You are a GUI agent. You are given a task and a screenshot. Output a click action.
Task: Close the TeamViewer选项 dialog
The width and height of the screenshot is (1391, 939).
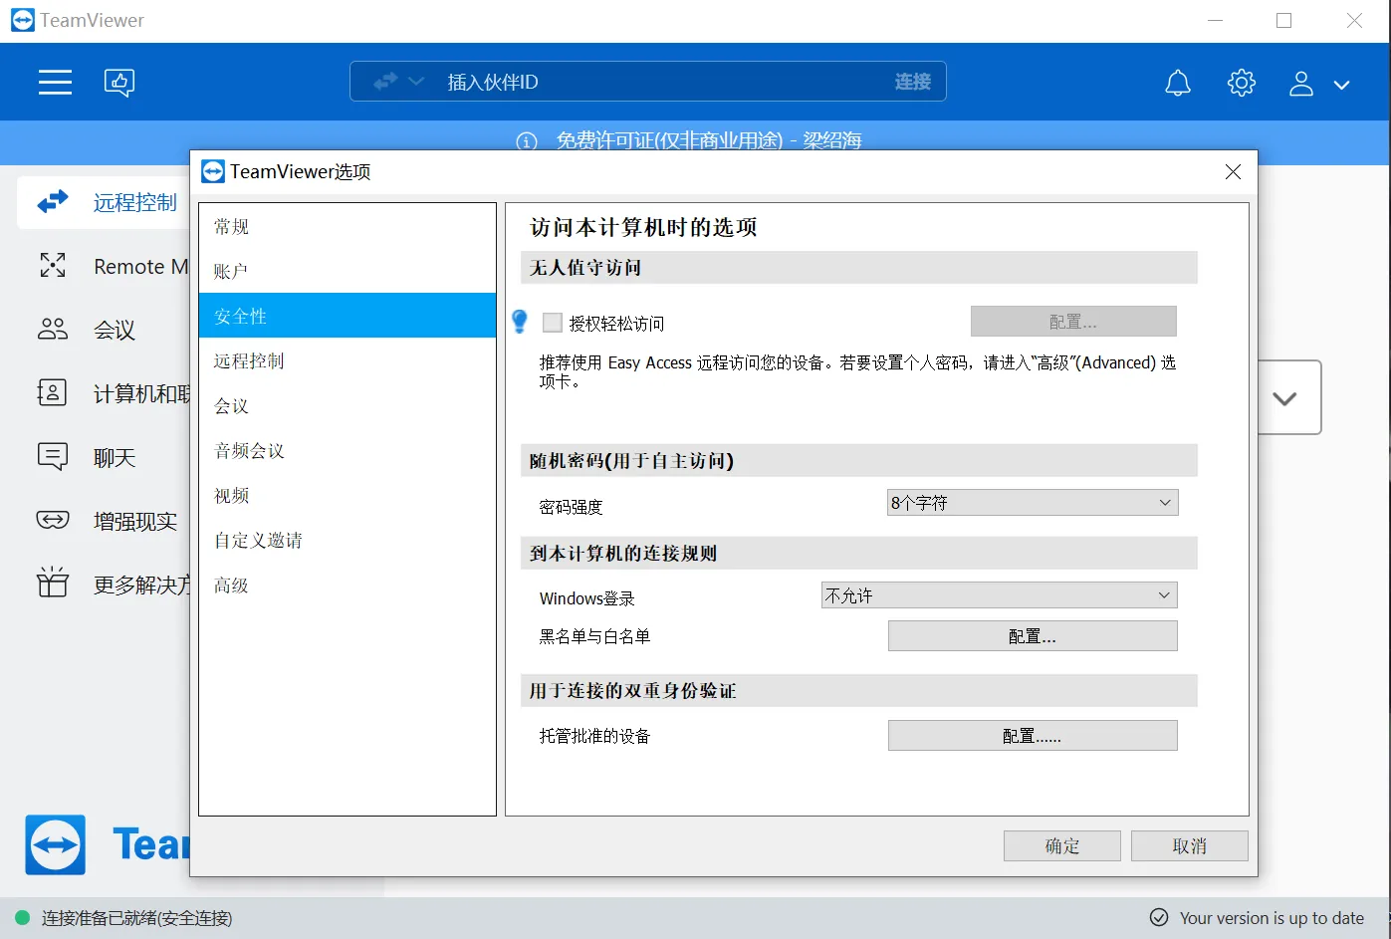point(1233,171)
